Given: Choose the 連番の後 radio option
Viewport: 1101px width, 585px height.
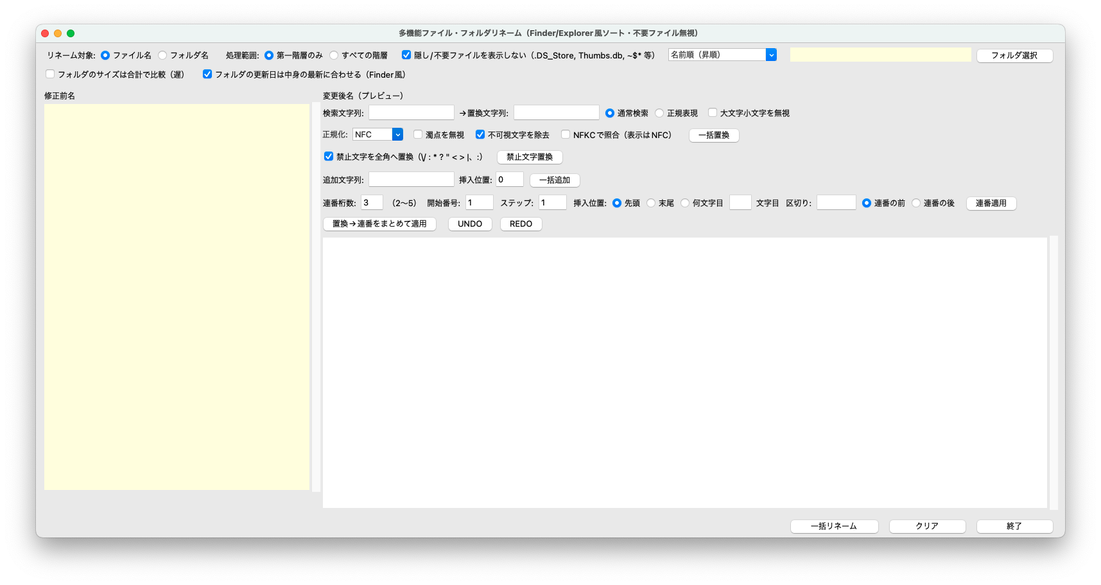Looking at the screenshot, I should (917, 203).
